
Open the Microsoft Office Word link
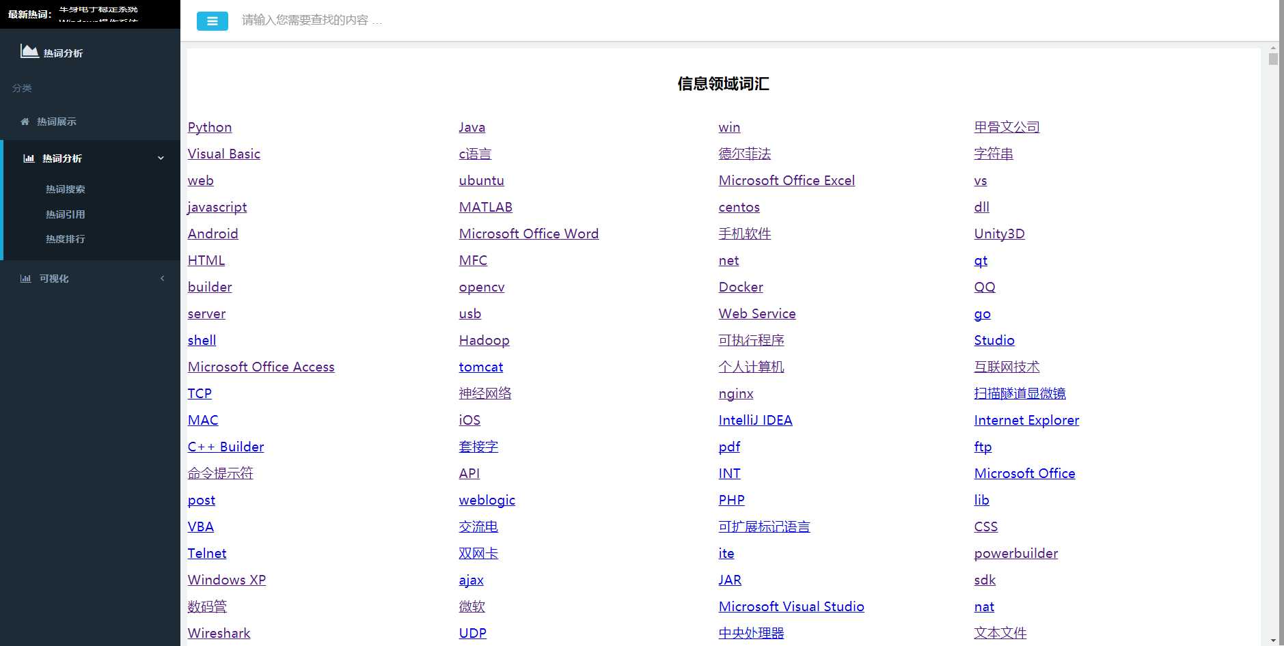[x=529, y=234]
